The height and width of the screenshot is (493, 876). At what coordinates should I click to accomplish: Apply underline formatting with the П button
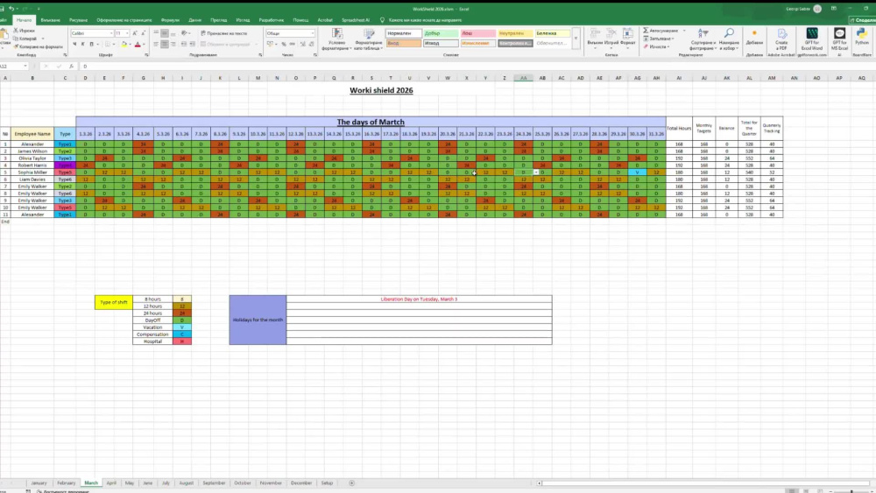[91, 44]
